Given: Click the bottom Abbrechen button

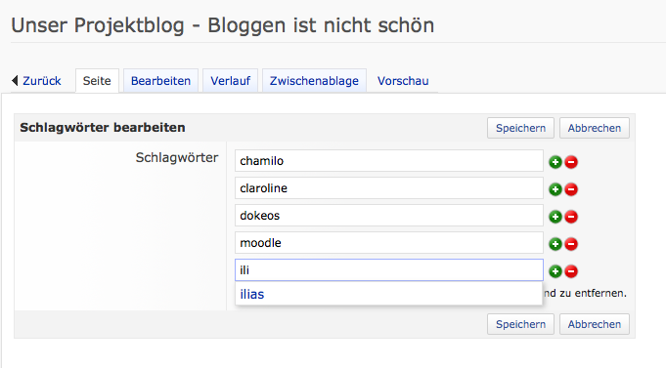Looking at the screenshot, I should [x=595, y=324].
